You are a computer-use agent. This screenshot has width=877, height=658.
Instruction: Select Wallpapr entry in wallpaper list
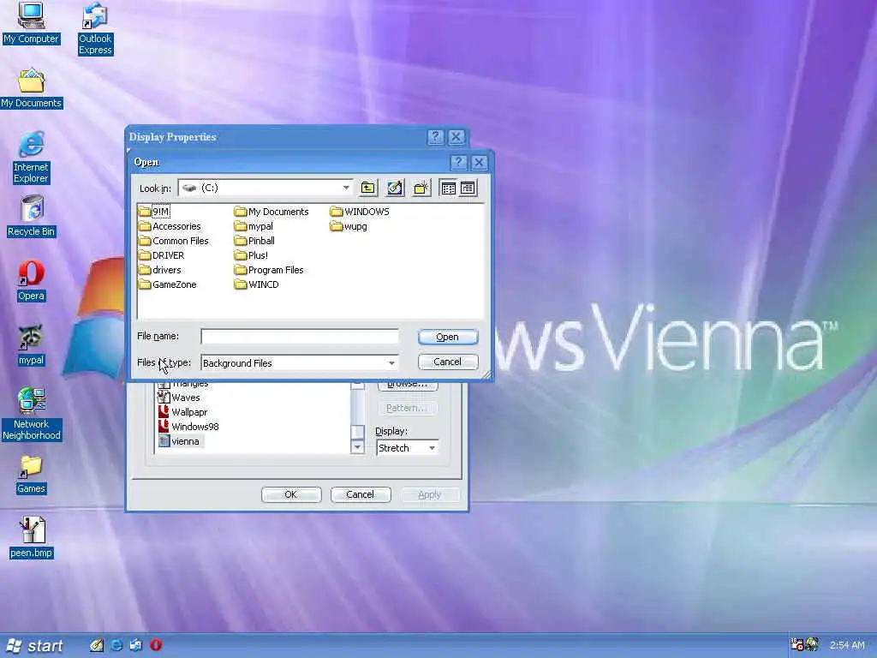[183, 412]
